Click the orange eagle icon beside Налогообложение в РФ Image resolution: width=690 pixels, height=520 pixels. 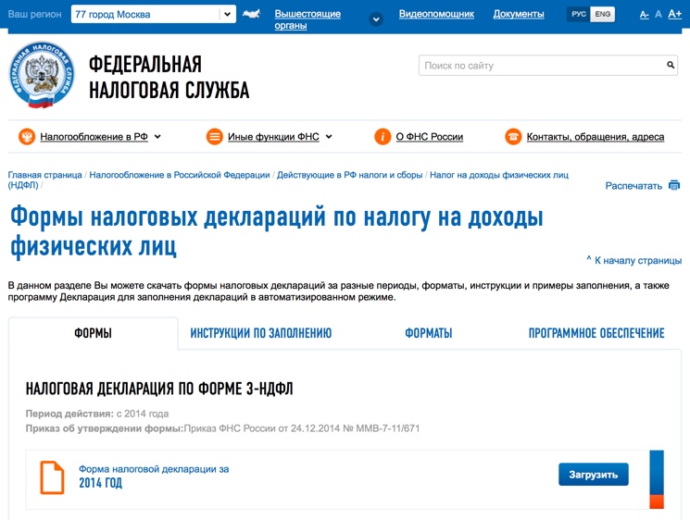[27, 137]
